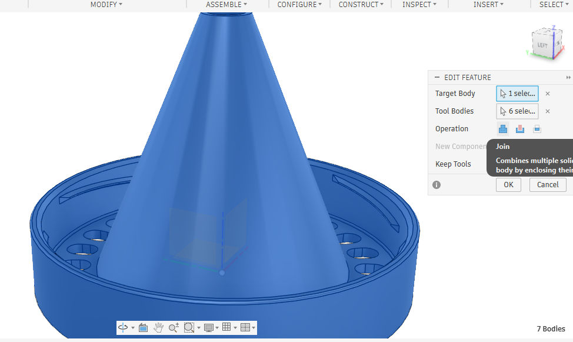
Task: Select the Join operation icon
Action: pos(503,129)
